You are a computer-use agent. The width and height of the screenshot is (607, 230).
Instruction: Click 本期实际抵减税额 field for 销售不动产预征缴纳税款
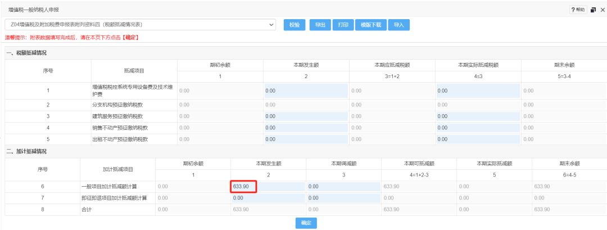[477, 128]
